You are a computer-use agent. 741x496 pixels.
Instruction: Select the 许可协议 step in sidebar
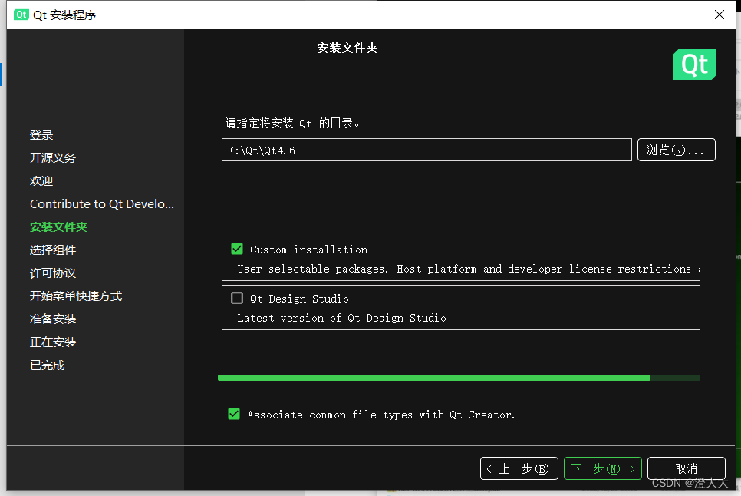53,273
